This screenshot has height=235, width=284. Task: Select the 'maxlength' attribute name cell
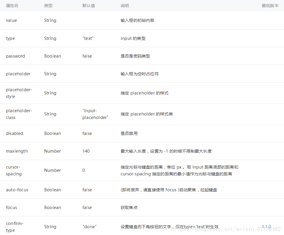pyautogui.click(x=17, y=151)
